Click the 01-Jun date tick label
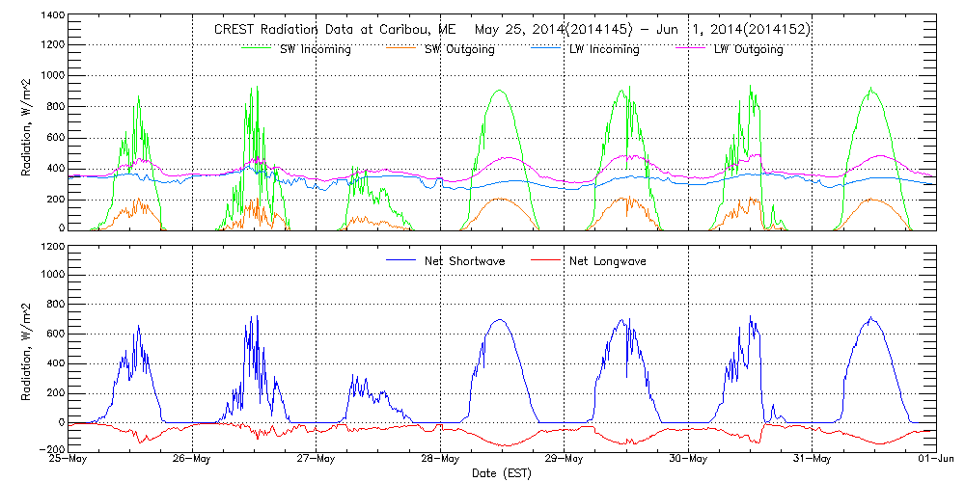This screenshot has width=965, height=482. (936, 460)
